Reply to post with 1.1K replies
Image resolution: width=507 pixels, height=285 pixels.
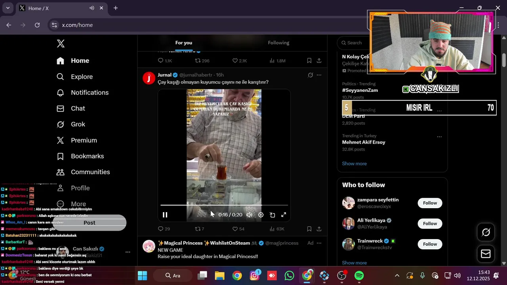click(165, 61)
